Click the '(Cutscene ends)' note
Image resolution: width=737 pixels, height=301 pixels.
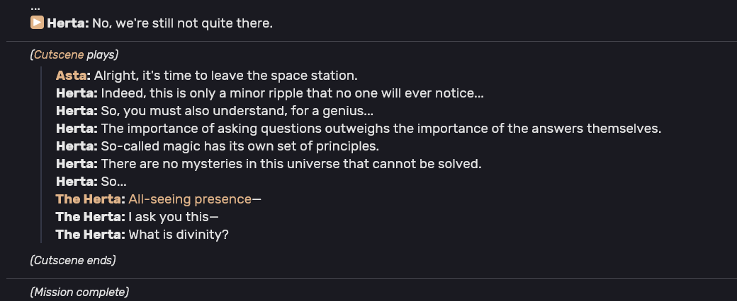point(72,260)
